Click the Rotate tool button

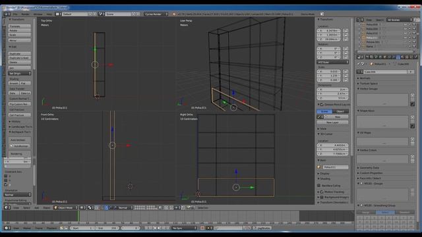20,31
